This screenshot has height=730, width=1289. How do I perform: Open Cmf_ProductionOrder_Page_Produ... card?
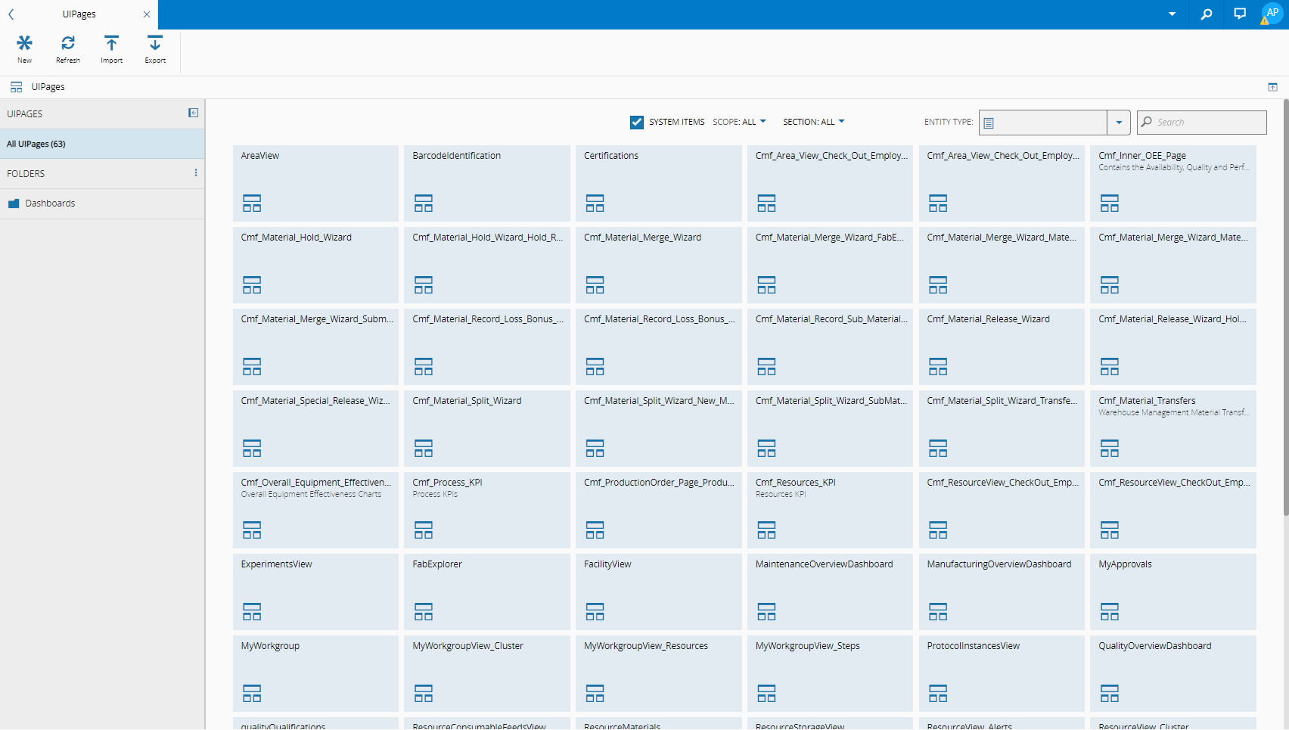pyautogui.click(x=658, y=510)
